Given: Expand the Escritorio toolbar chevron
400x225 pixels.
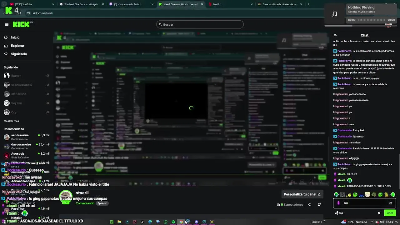Looking at the screenshot, I should (324, 222).
